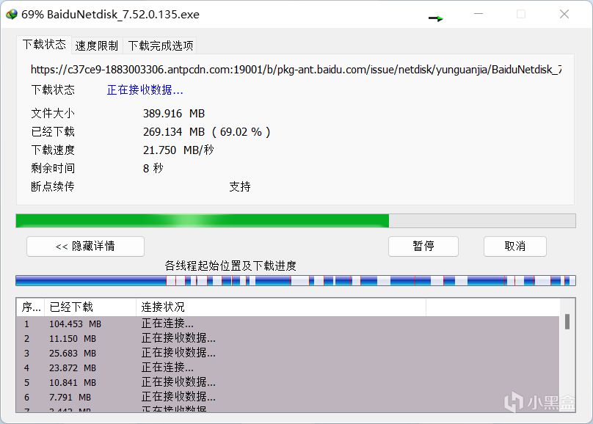This screenshot has height=424, width=593.
Task: Click the download URL text
Action: pos(296,70)
